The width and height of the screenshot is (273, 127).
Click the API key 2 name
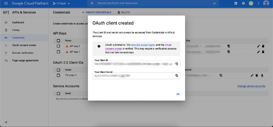pos(75,46)
